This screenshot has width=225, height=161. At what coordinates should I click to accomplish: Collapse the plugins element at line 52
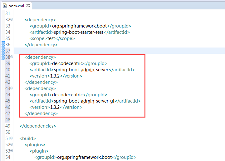click(12, 144)
